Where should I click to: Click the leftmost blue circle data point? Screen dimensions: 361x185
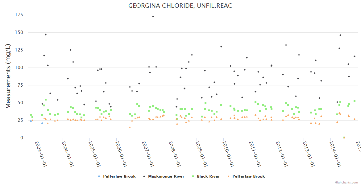(x=31, y=121)
